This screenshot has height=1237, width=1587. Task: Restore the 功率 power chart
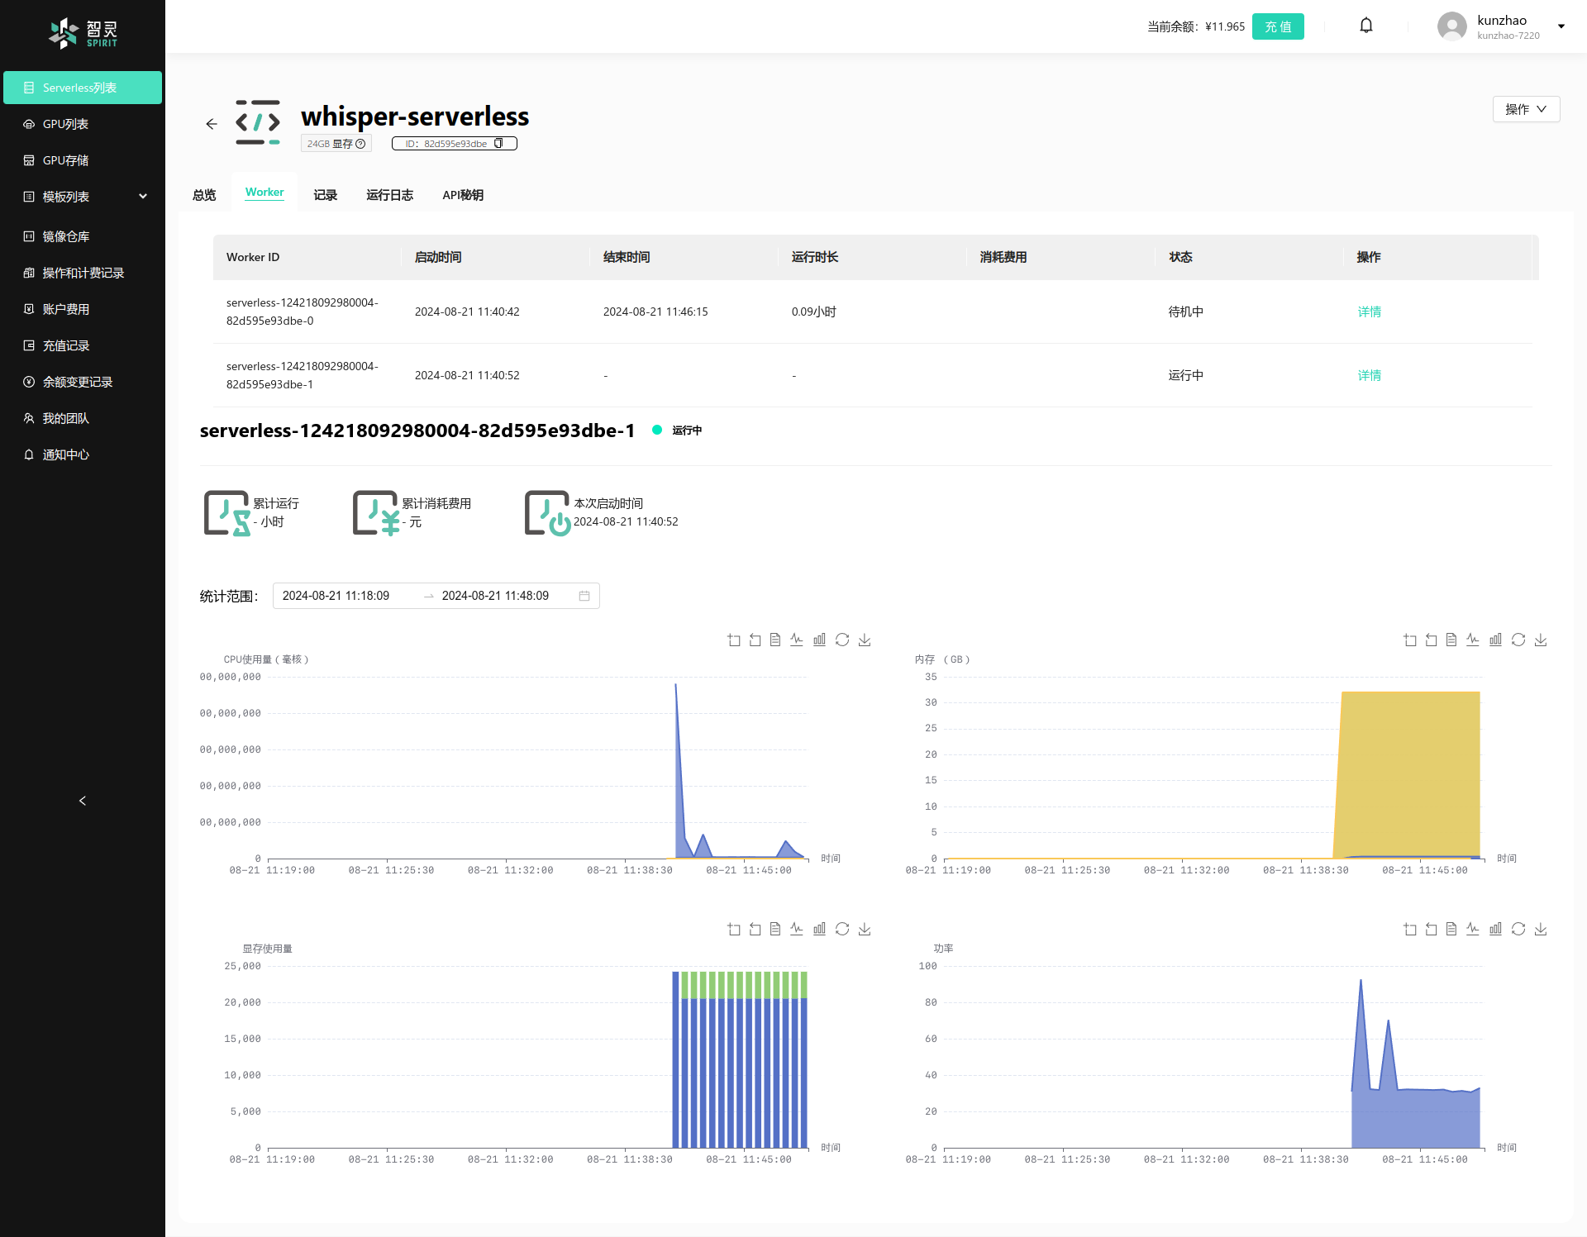pyautogui.click(x=1518, y=929)
